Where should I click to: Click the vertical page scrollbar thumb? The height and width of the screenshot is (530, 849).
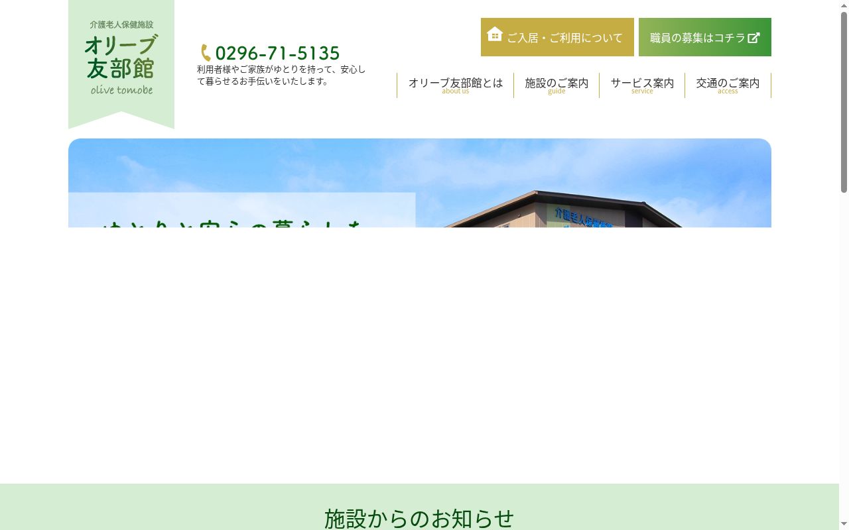click(x=844, y=103)
